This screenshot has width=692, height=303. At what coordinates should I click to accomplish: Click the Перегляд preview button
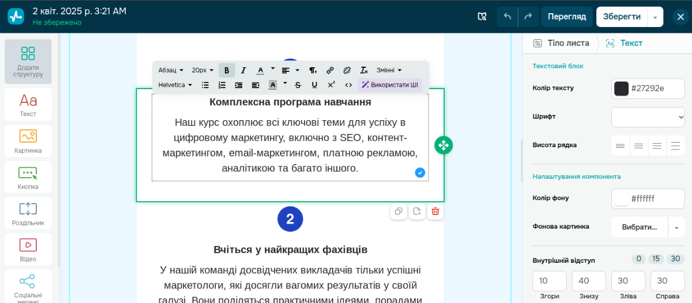[567, 17]
